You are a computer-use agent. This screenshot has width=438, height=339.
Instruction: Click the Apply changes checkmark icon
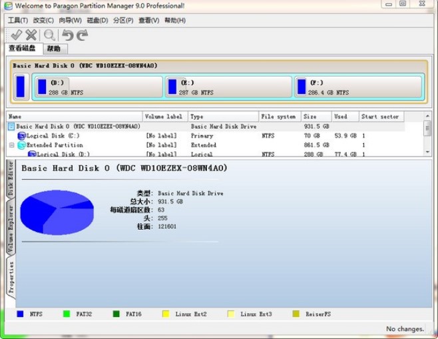click(16, 35)
